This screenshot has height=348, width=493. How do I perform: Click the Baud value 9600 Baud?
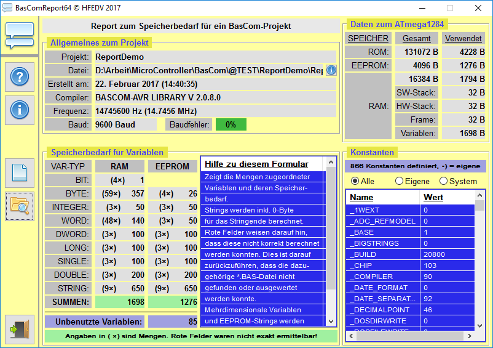[x=125, y=124]
